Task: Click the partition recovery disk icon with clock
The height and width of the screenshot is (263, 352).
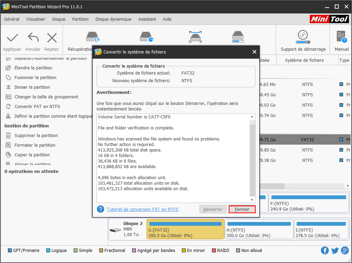Action: tap(146, 37)
